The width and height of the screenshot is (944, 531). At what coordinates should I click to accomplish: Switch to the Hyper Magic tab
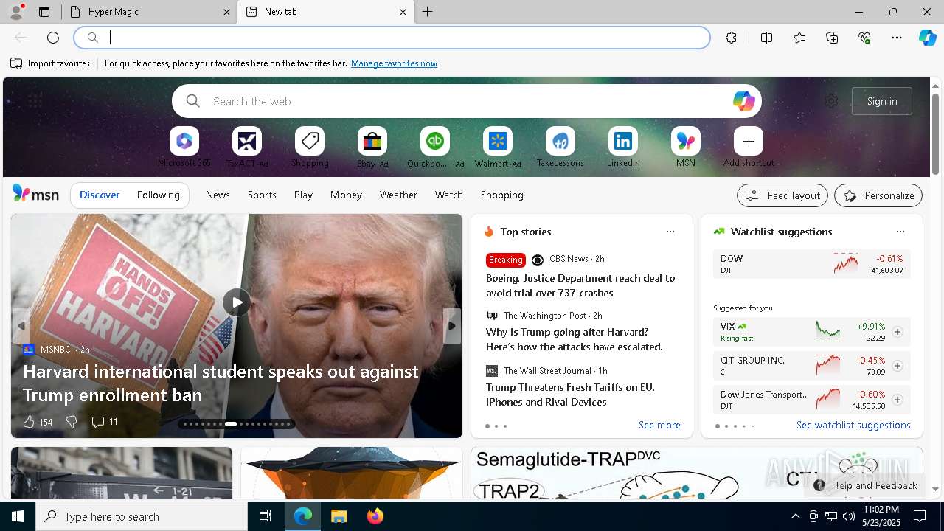150,12
